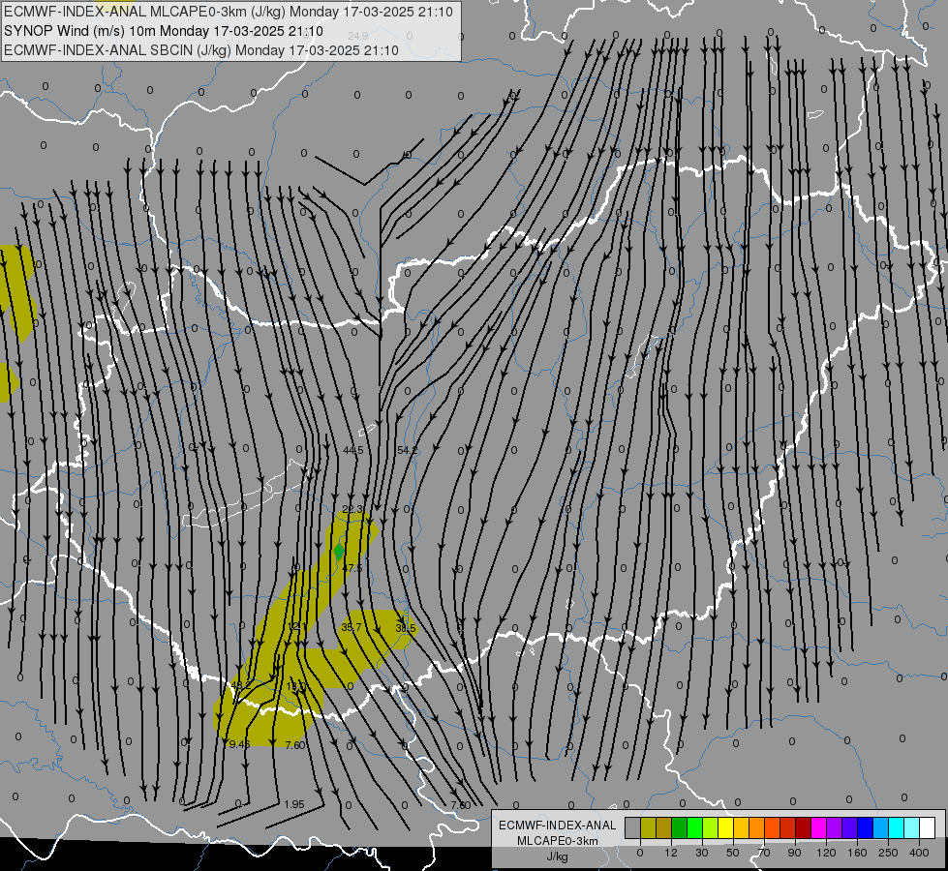Viewport: 948px width, 871px height.
Task: Click the 7.60 value beside 9.46
Action: (295, 745)
